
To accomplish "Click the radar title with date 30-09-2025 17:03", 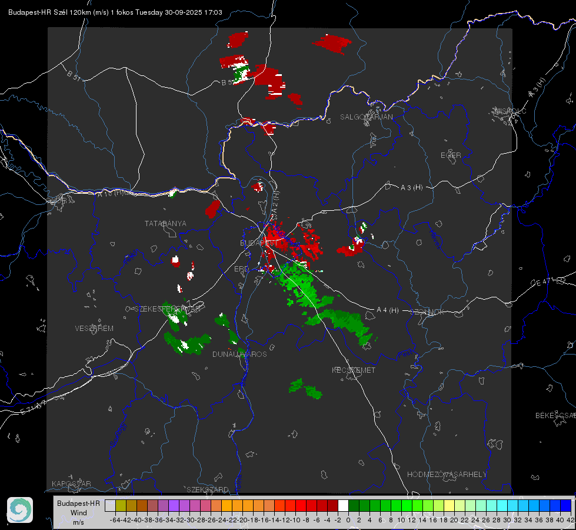I will [x=115, y=12].
